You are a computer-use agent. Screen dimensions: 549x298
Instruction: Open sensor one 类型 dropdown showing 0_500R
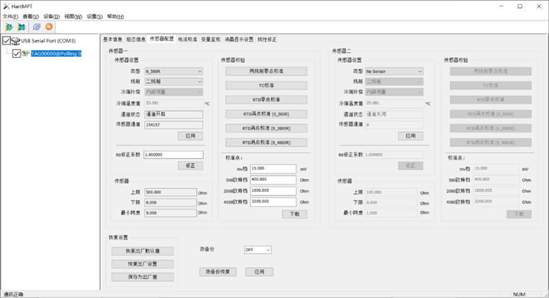coord(174,71)
